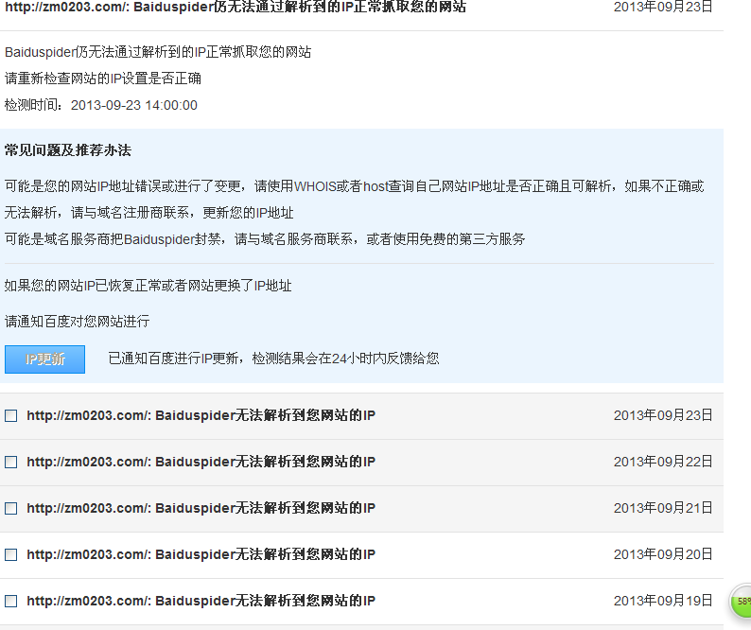
Task: Open the 09月21日 Baiduspider无法解析 message
Action: click(x=201, y=508)
